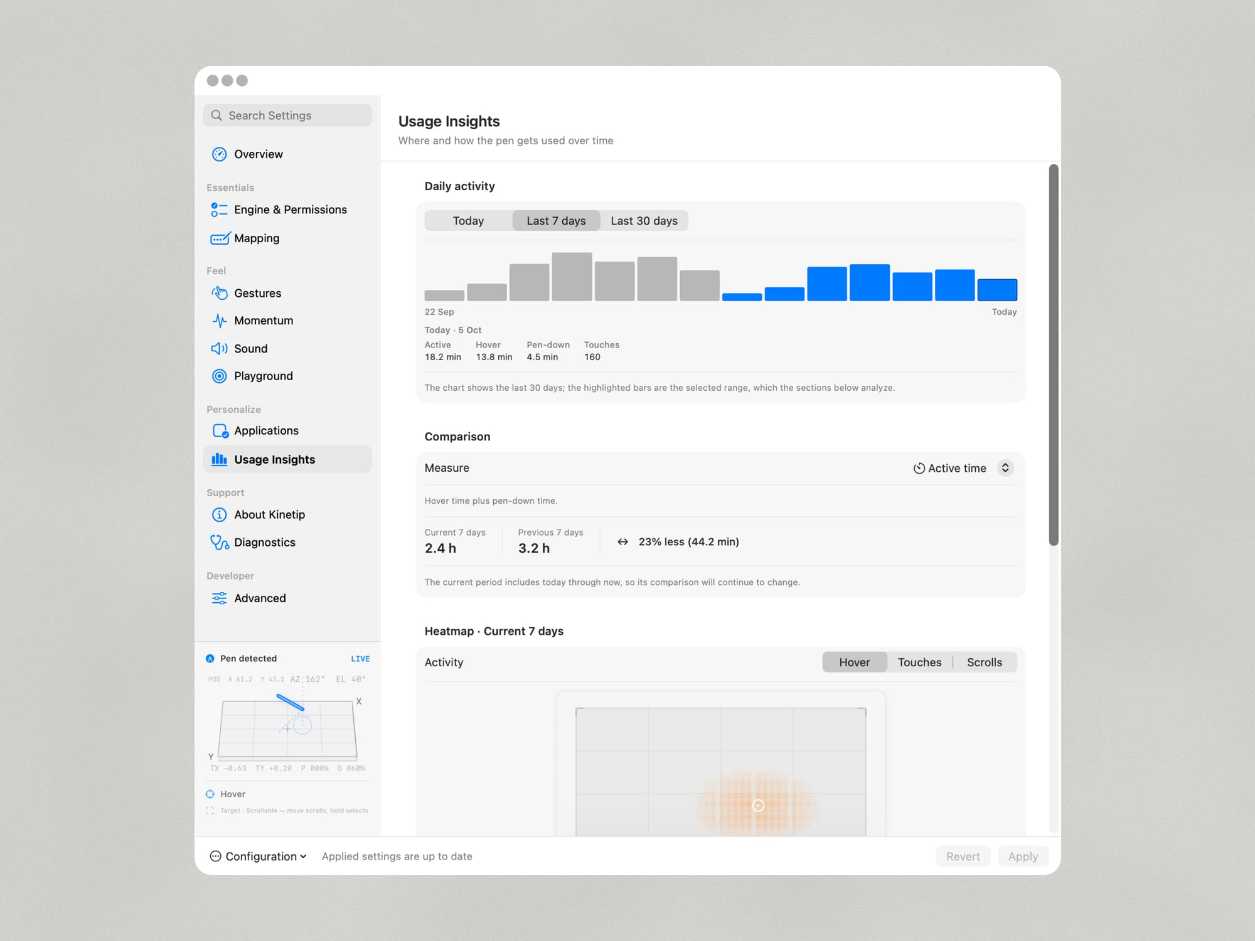
Task: Open Engine & Permissions icon
Action: point(219,210)
